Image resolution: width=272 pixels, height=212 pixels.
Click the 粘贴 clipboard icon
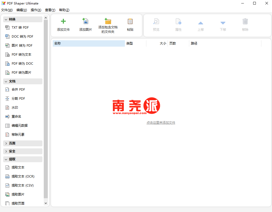(x=130, y=21)
